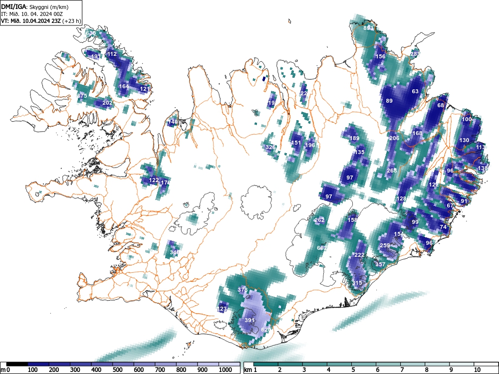Click the 1000 label in the meter legend
499x374 pixels.
tap(226, 370)
